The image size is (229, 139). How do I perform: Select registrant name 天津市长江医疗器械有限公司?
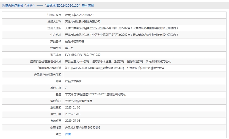coord(82,21)
